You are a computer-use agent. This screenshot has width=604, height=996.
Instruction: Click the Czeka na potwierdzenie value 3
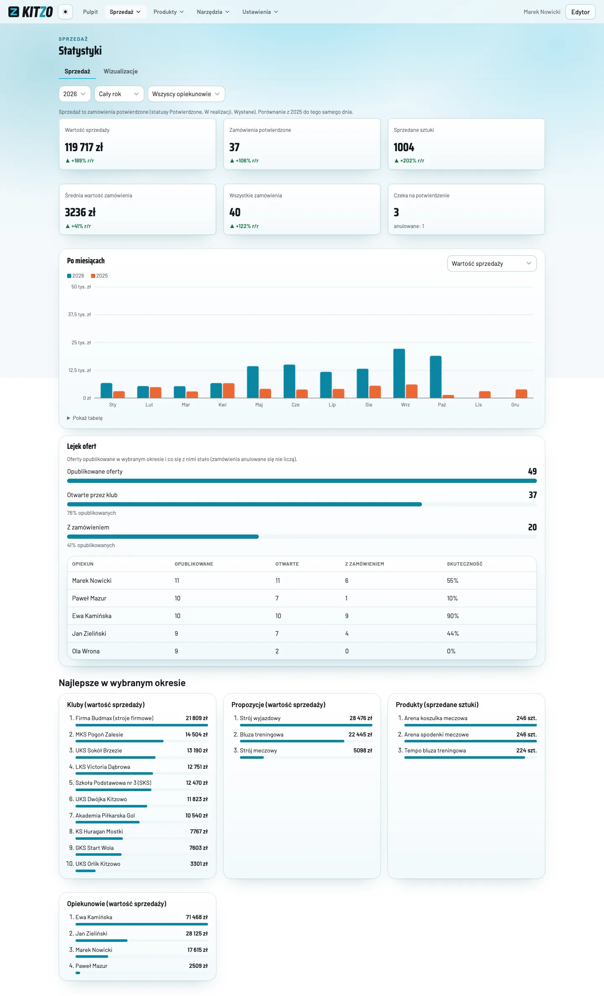[x=396, y=212]
